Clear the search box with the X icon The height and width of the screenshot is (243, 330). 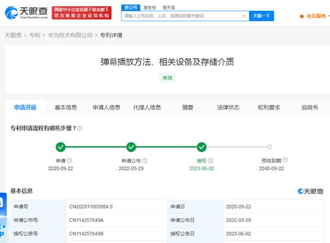pyautogui.click(x=244, y=16)
